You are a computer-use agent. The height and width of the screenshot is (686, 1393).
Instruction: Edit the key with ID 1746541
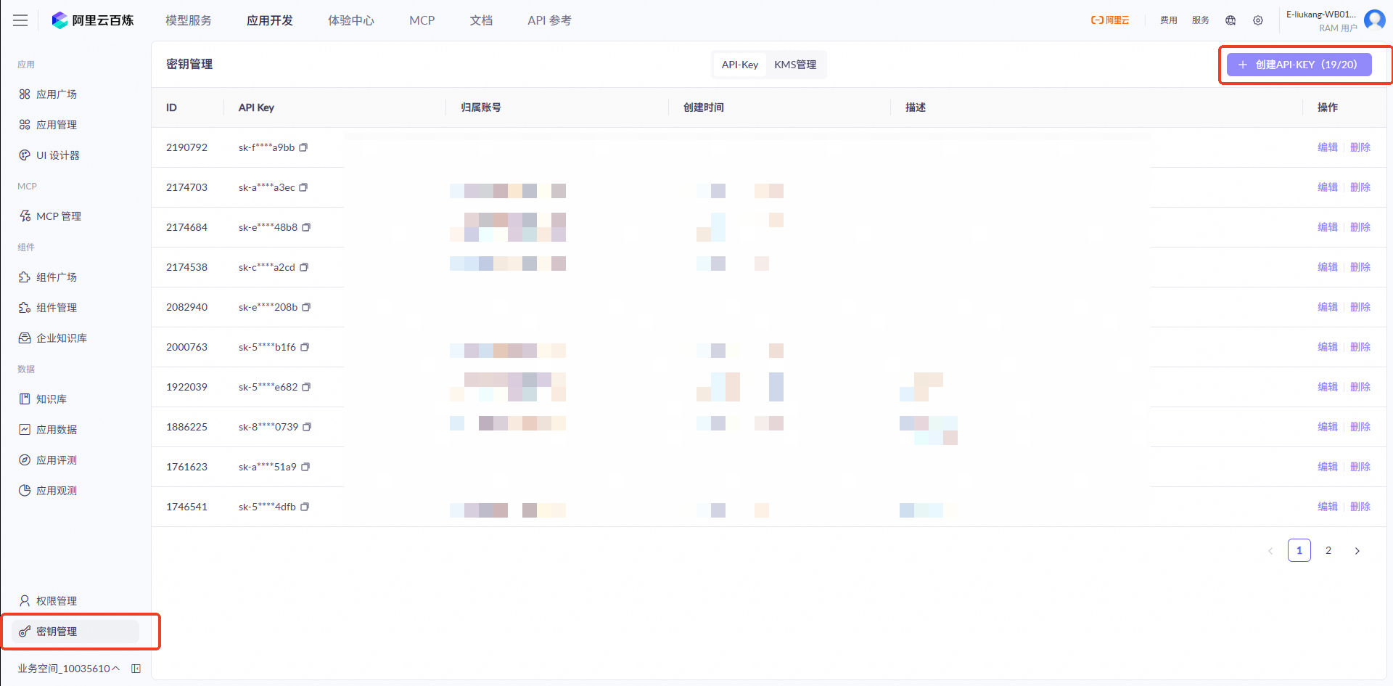click(x=1328, y=507)
